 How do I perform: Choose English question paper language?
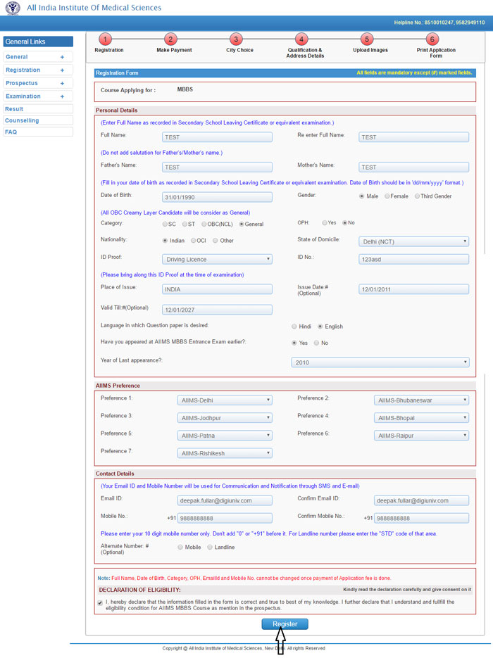click(320, 326)
